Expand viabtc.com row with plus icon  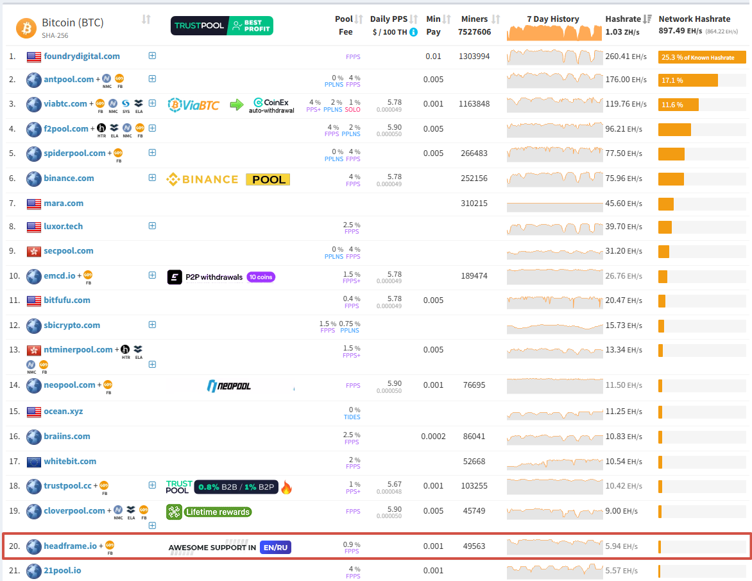[x=152, y=103]
